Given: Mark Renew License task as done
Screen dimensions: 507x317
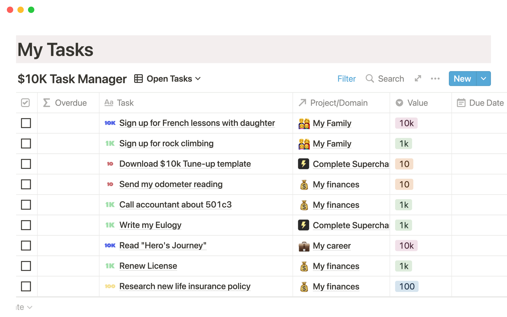Looking at the screenshot, I should (26, 266).
